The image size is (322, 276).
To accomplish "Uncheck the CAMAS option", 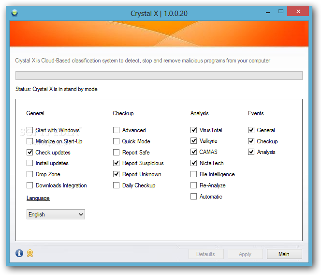I will (194, 152).
